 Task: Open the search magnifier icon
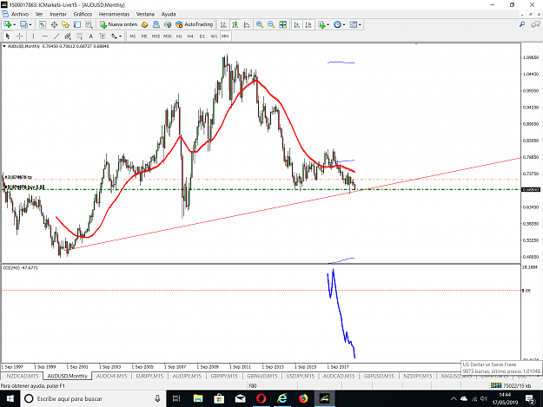pos(522,24)
